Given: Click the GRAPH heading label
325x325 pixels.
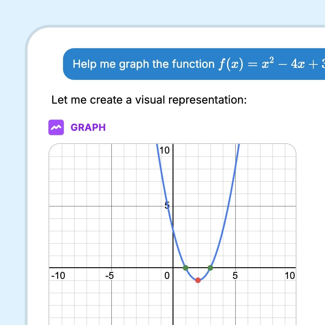Looking at the screenshot, I should pos(88,127).
